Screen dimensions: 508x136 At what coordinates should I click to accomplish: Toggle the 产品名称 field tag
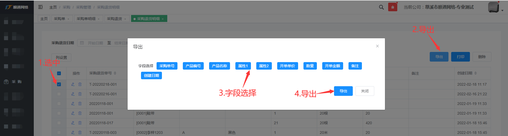219,66
